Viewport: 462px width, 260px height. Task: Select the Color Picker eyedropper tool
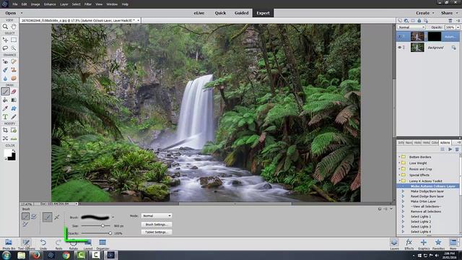(5, 108)
